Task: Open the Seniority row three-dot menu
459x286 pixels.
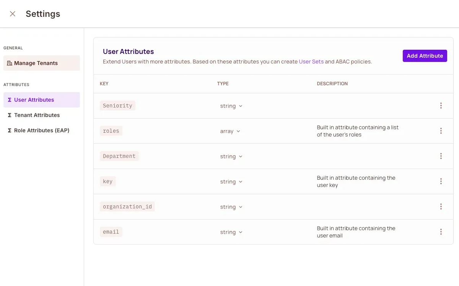Action: [x=441, y=106]
